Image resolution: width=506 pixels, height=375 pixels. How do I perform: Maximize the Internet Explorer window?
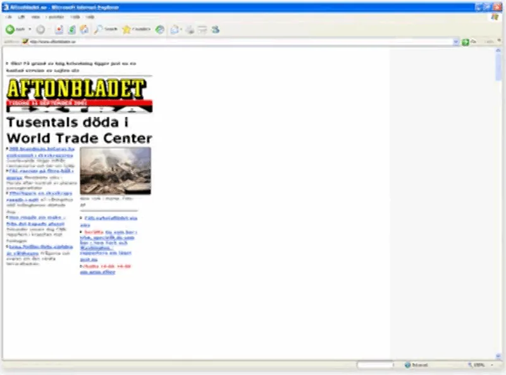click(x=488, y=7)
